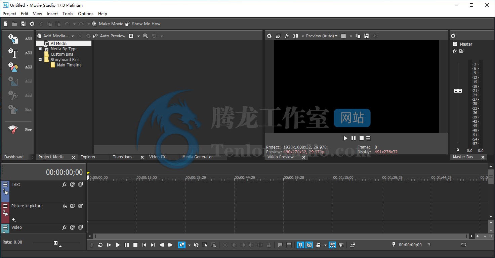Select the Main Timeline bin
The image size is (495, 258).
(x=69, y=65)
